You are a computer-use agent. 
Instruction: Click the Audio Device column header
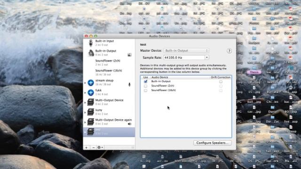pos(180,77)
